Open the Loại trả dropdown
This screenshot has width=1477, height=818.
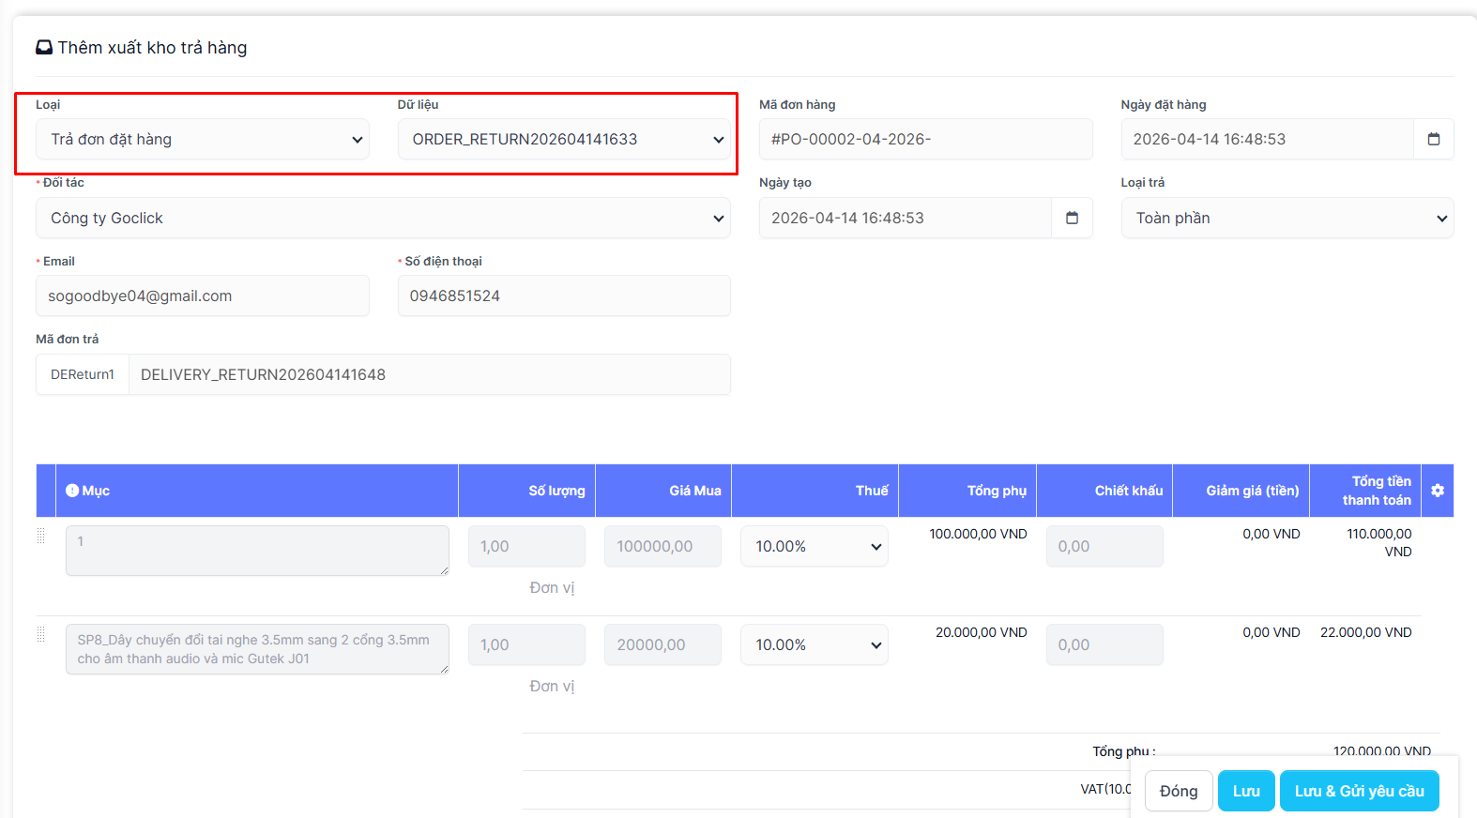click(x=1287, y=218)
